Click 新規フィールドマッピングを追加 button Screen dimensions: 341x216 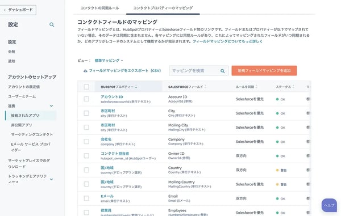click(x=264, y=71)
